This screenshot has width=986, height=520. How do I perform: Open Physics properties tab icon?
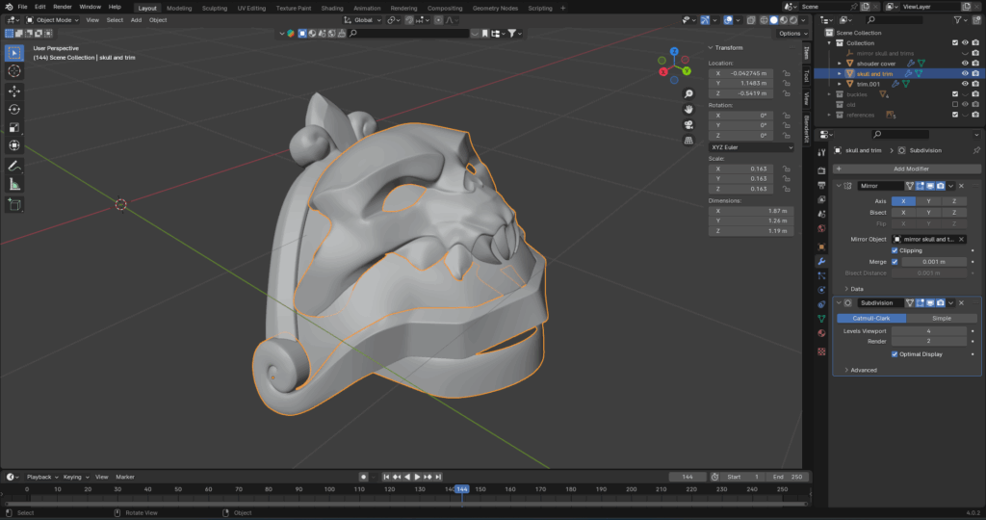pos(821,290)
